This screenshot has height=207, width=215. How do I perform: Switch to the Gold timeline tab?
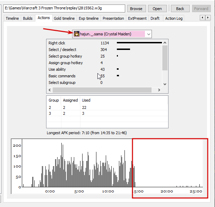pyautogui.click(x=64, y=18)
